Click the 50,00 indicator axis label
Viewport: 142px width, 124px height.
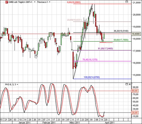coord(135,102)
